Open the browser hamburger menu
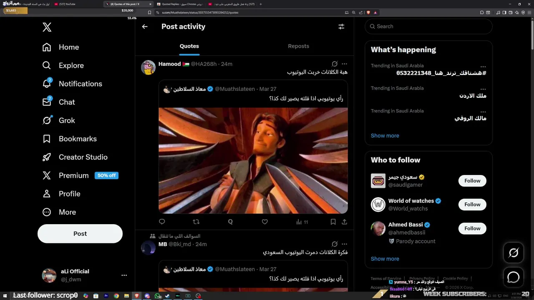534x300 pixels. pos(529,12)
